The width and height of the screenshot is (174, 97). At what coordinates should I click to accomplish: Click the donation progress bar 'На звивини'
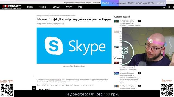point(133,3)
